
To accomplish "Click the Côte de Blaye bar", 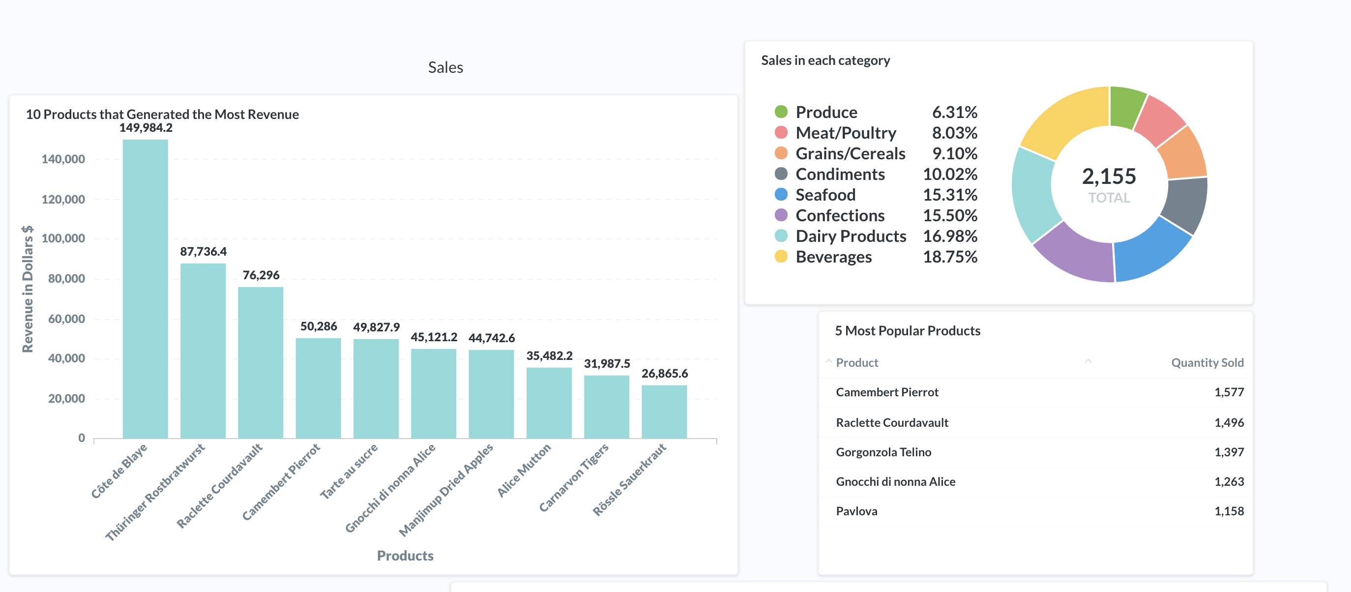I will pos(145,289).
